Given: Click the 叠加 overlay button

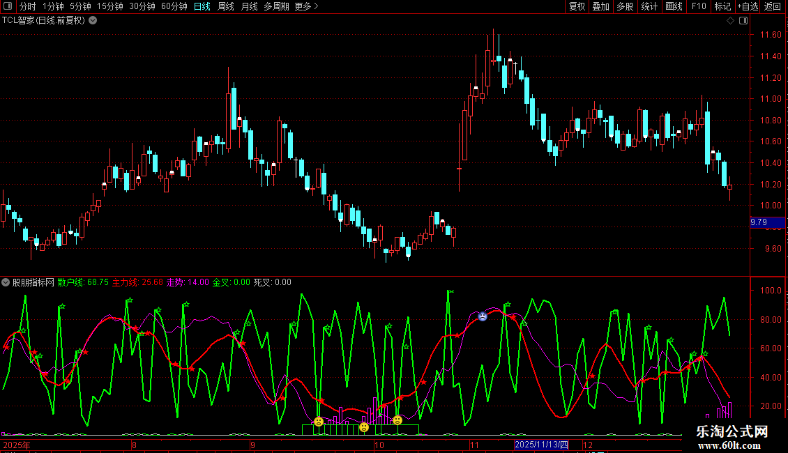Looking at the screenshot, I should click(601, 6).
